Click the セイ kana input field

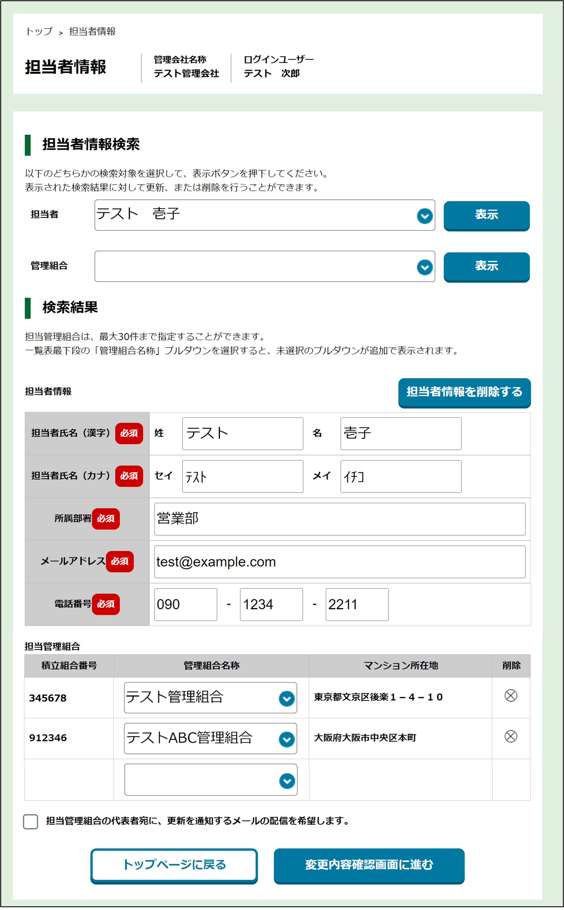pos(242,476)
